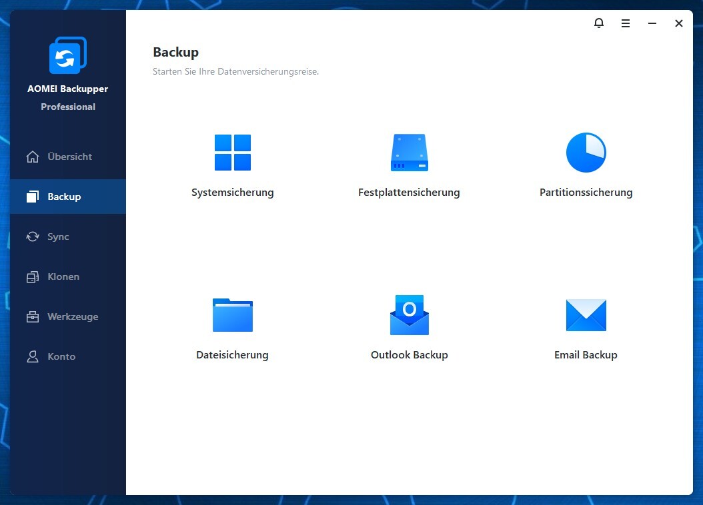Viewport: 703px width, 505px height.
Task: Open the Konto page in sidebar
Action: click(61, 356)
